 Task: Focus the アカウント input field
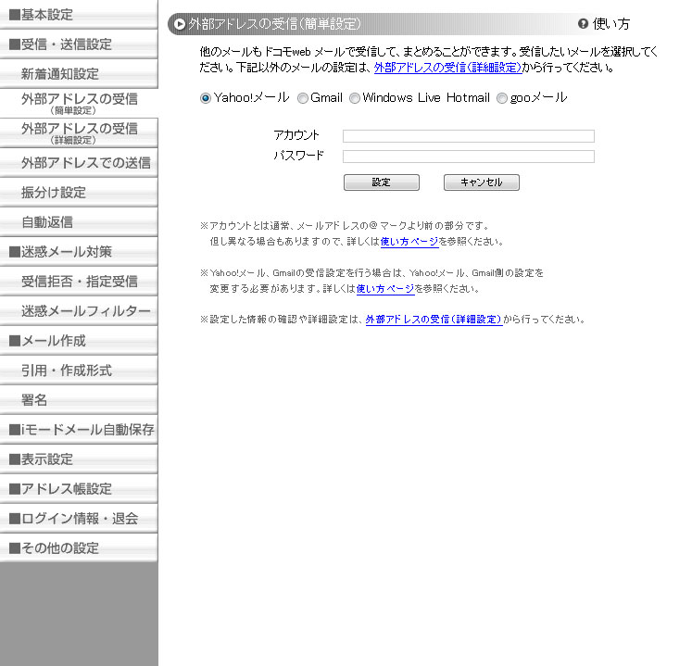[x=468, y=136]
